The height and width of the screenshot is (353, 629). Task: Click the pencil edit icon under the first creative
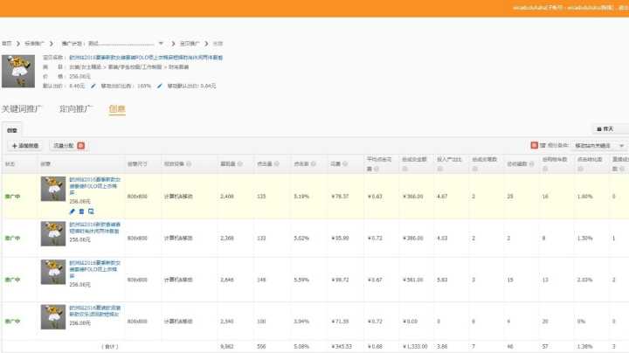[x=73, y=211]
